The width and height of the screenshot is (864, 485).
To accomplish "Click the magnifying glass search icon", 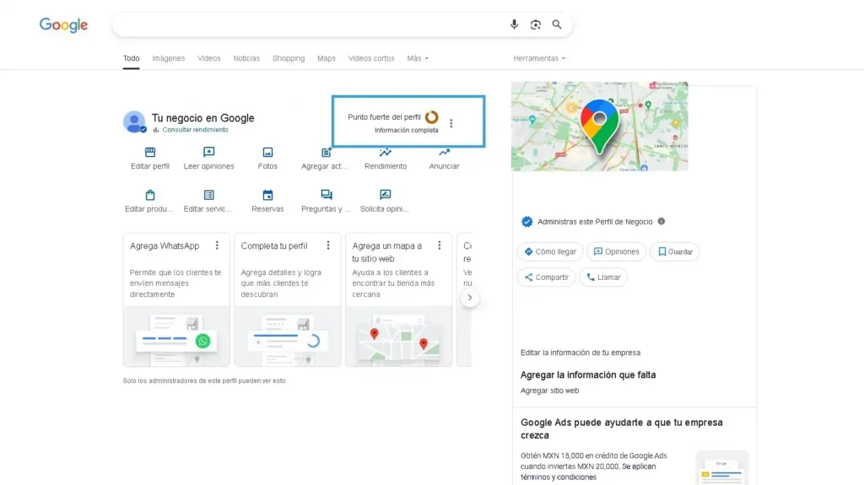I will (x=557, y=24).
